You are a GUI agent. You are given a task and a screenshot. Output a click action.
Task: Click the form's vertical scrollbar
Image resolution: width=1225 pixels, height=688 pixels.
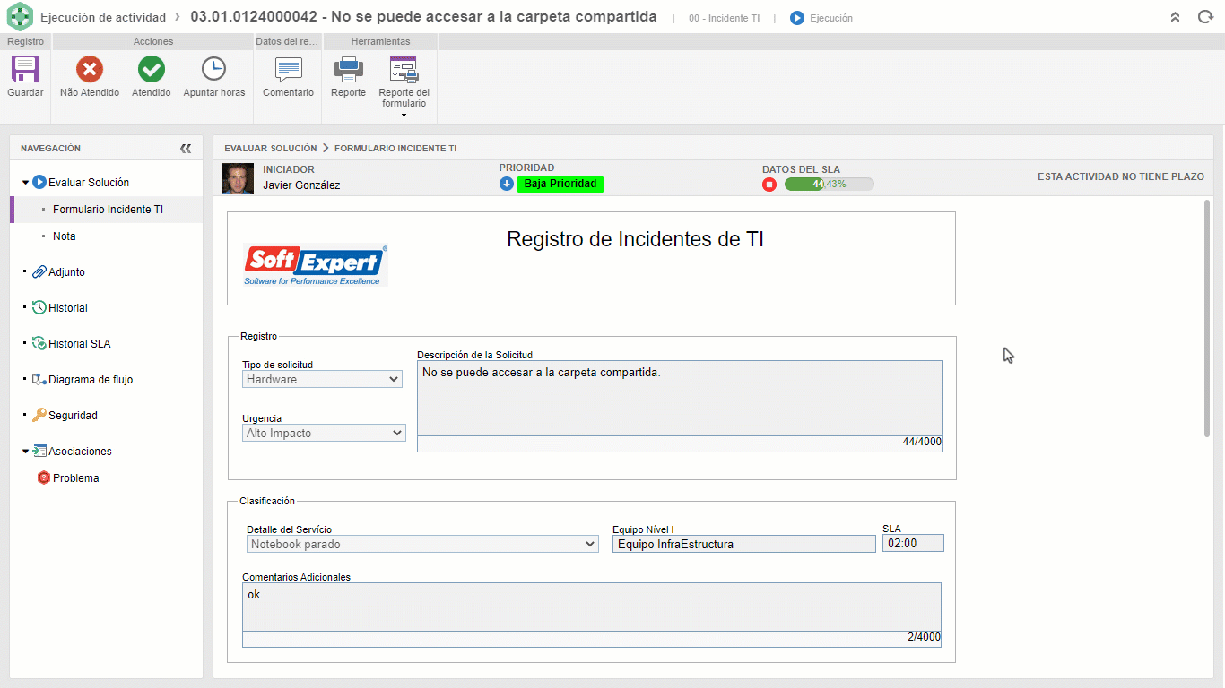pyautogui.click(x=1207, y=319)
